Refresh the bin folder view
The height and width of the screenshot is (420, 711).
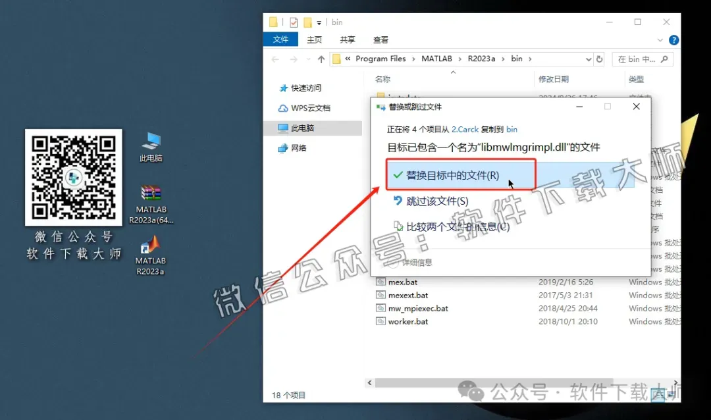(x=600, y=59)
